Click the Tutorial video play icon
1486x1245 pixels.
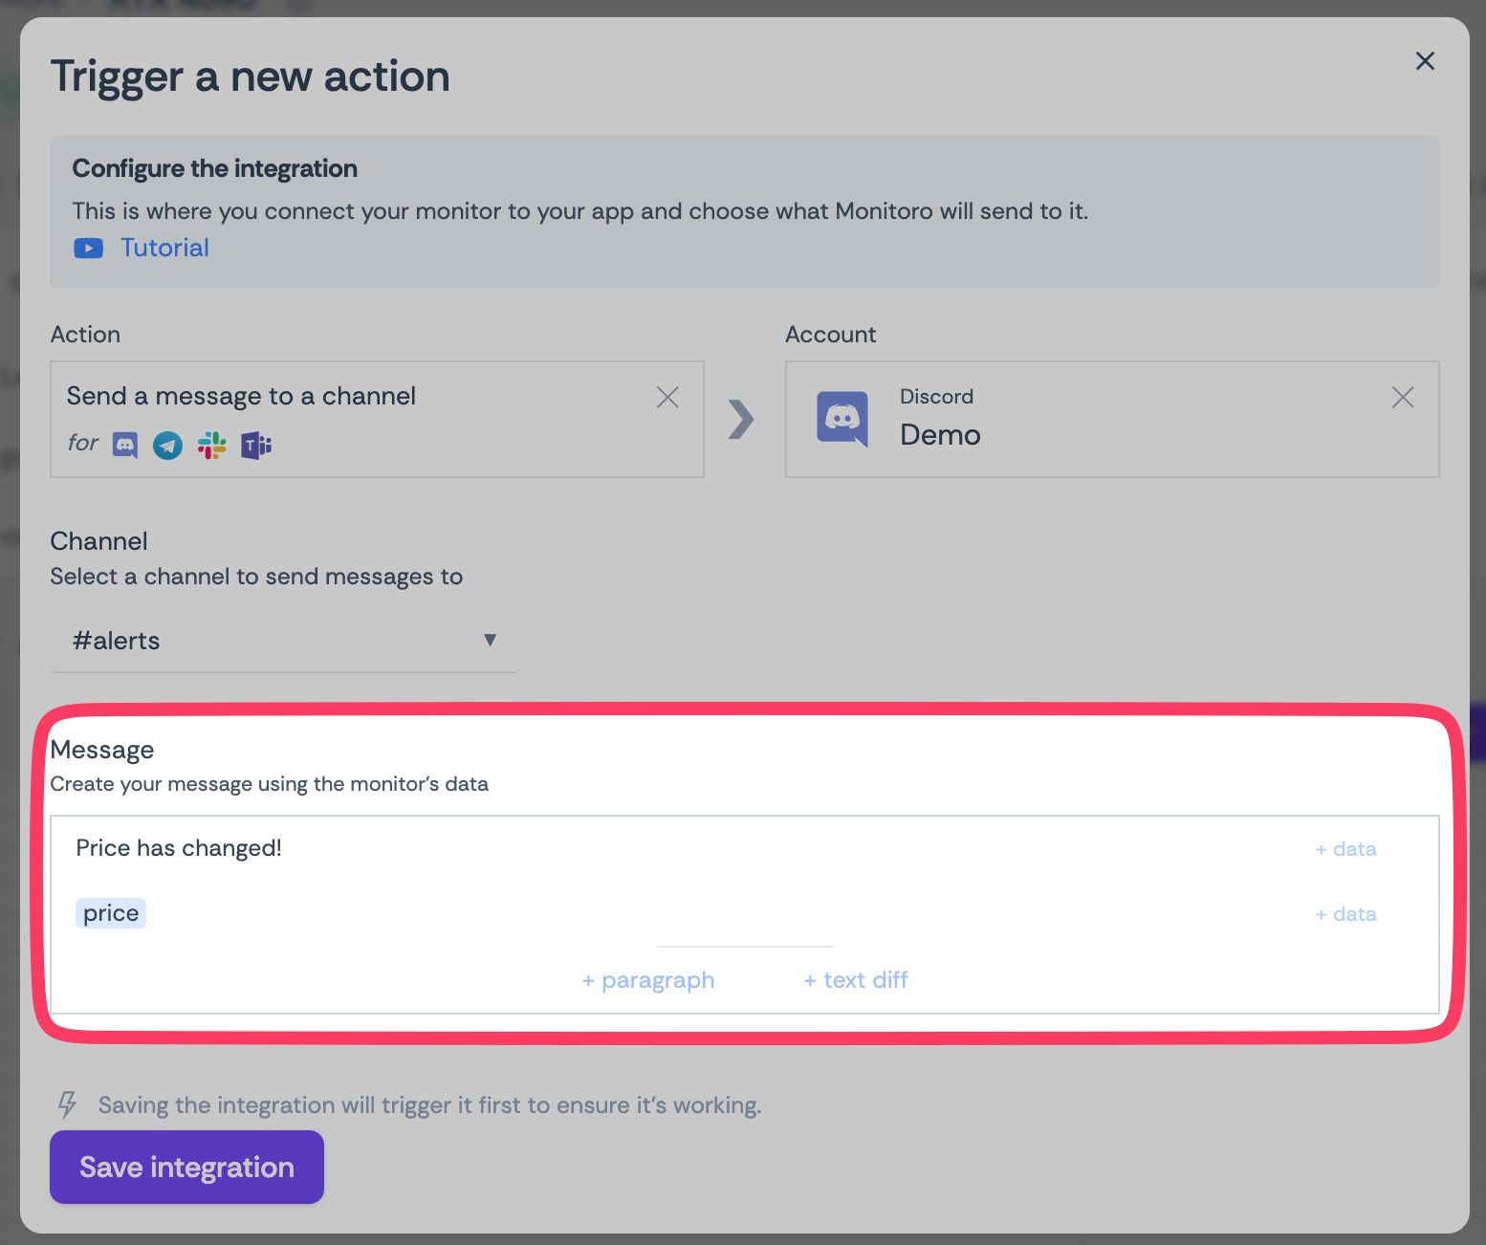point(88,249)
